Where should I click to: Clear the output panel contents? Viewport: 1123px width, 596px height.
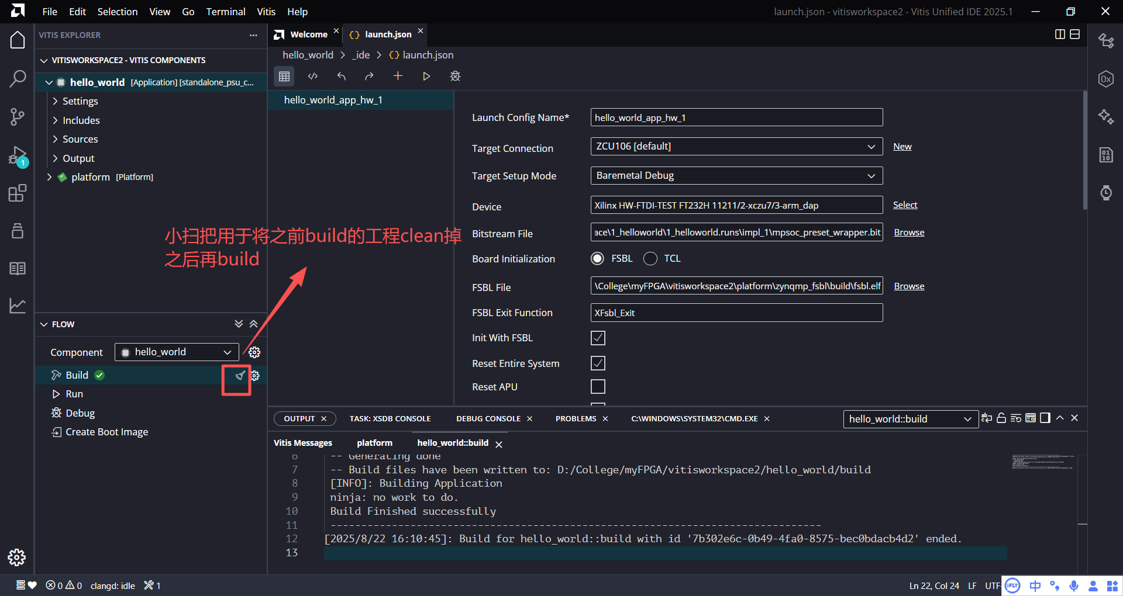tap(1016, 418)
